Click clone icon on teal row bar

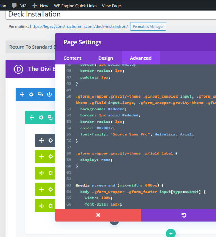(50, 117)
